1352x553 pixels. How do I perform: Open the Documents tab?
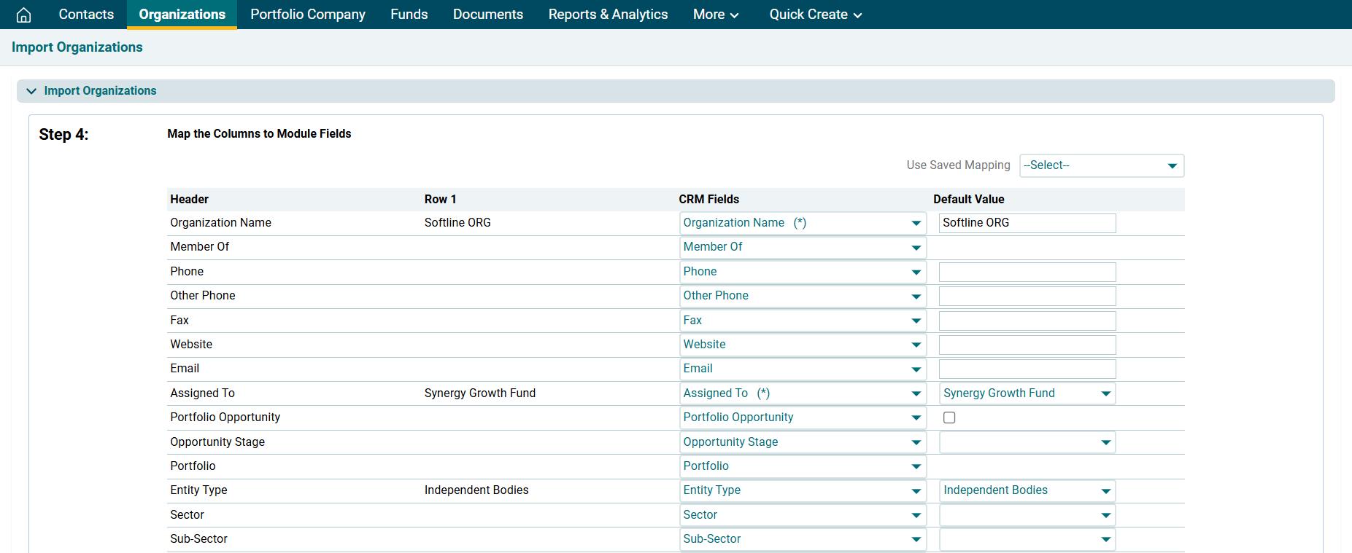[x=487, y=15]
